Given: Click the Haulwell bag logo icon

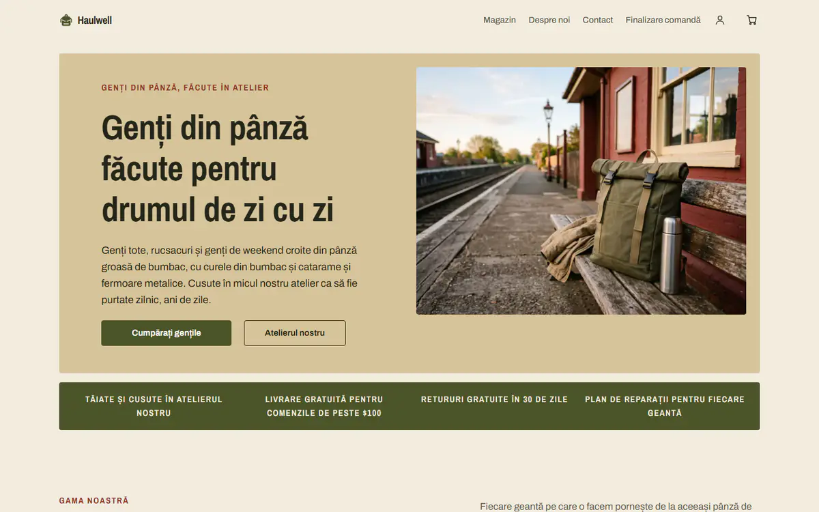Looking at the screenshot, I should (66, 20).
